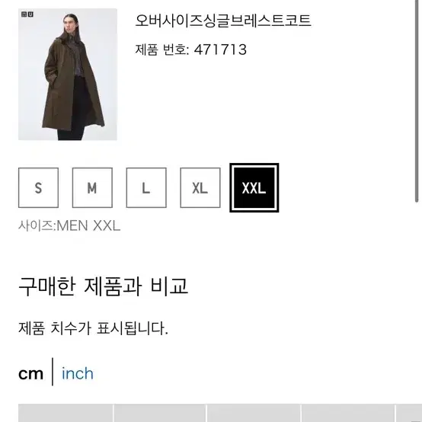
Task: Click the 구매한 제품과 비교 heading
Action: [103, 286]
